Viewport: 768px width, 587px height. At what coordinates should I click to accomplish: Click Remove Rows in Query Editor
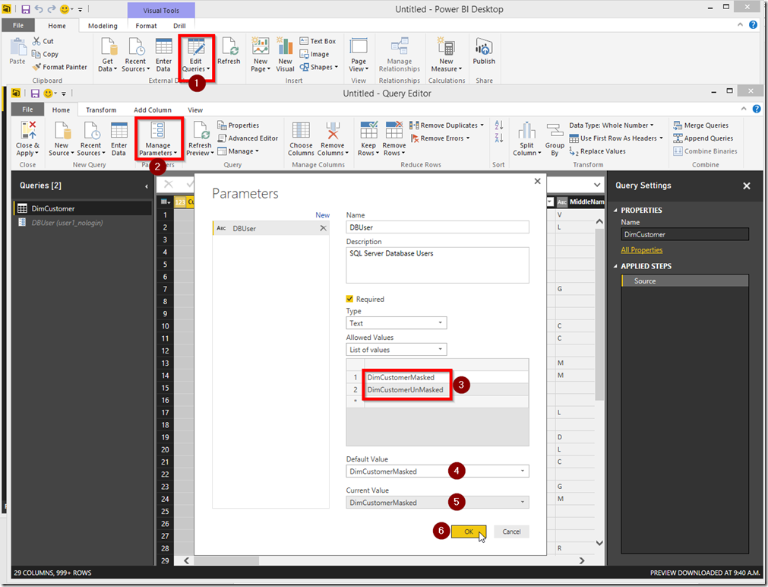[393, 139]
